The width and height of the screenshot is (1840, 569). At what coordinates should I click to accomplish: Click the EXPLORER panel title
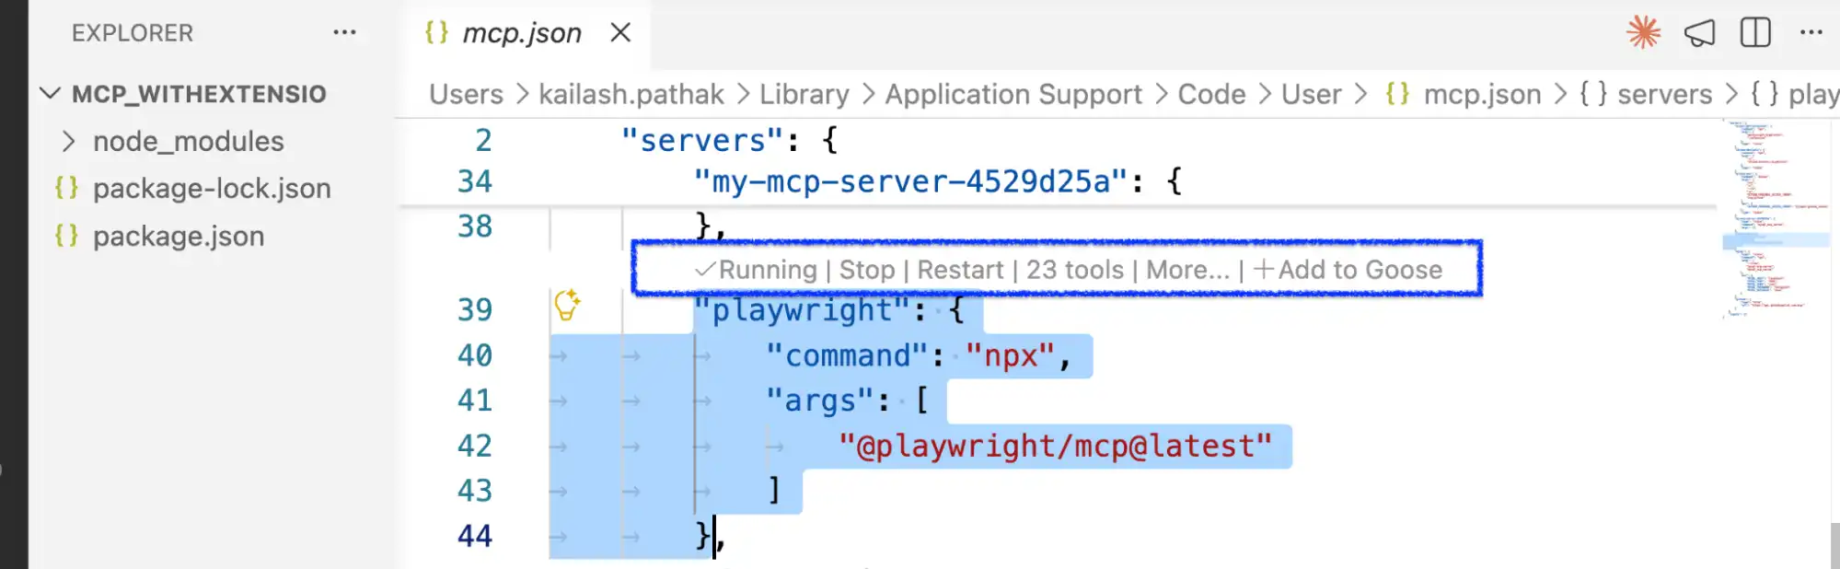pyautogui.click(x=133, y=33)
